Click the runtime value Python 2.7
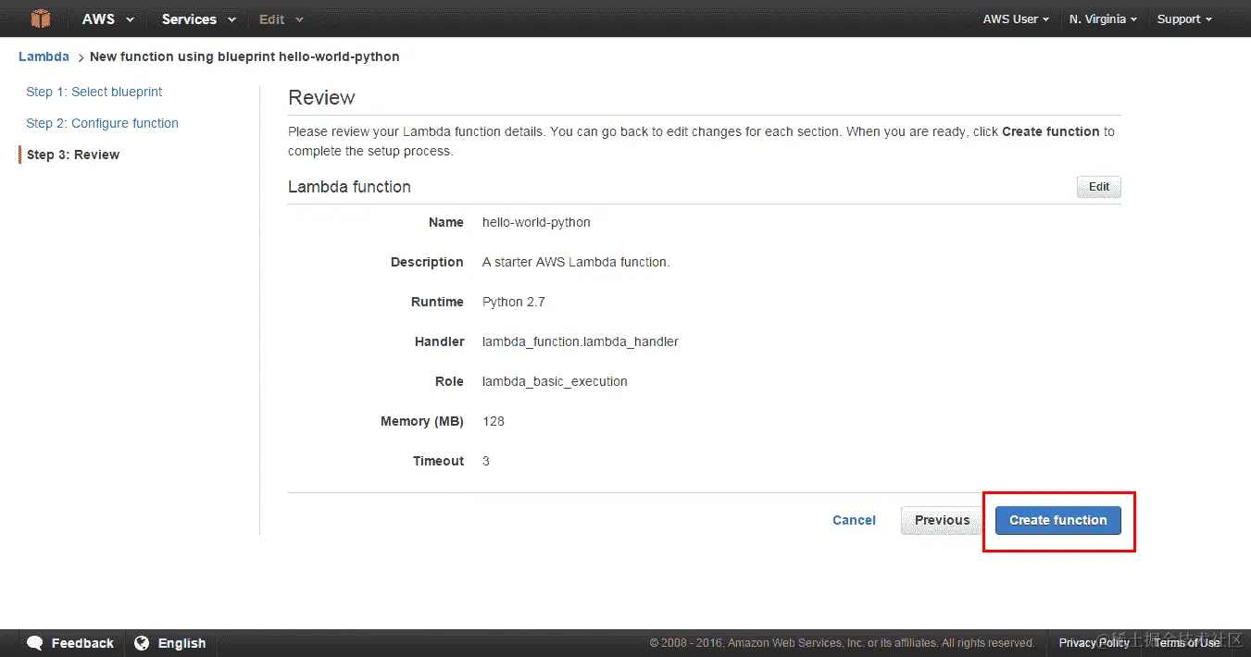The image size is (1251, 657). click(514, 302)
